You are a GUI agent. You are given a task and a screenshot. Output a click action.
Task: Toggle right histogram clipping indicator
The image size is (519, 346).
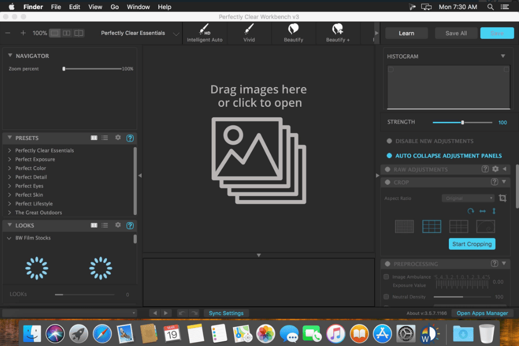point(506,70)
